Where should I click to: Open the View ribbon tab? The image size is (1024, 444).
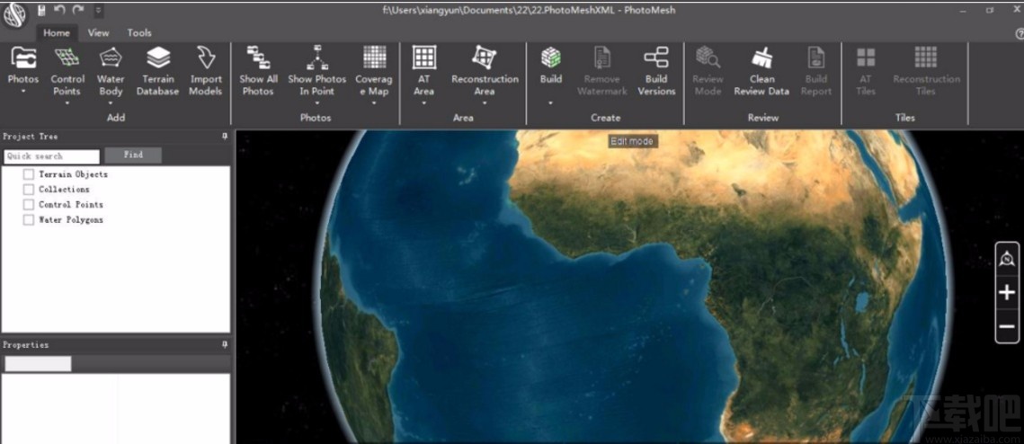tap(99, 32)
